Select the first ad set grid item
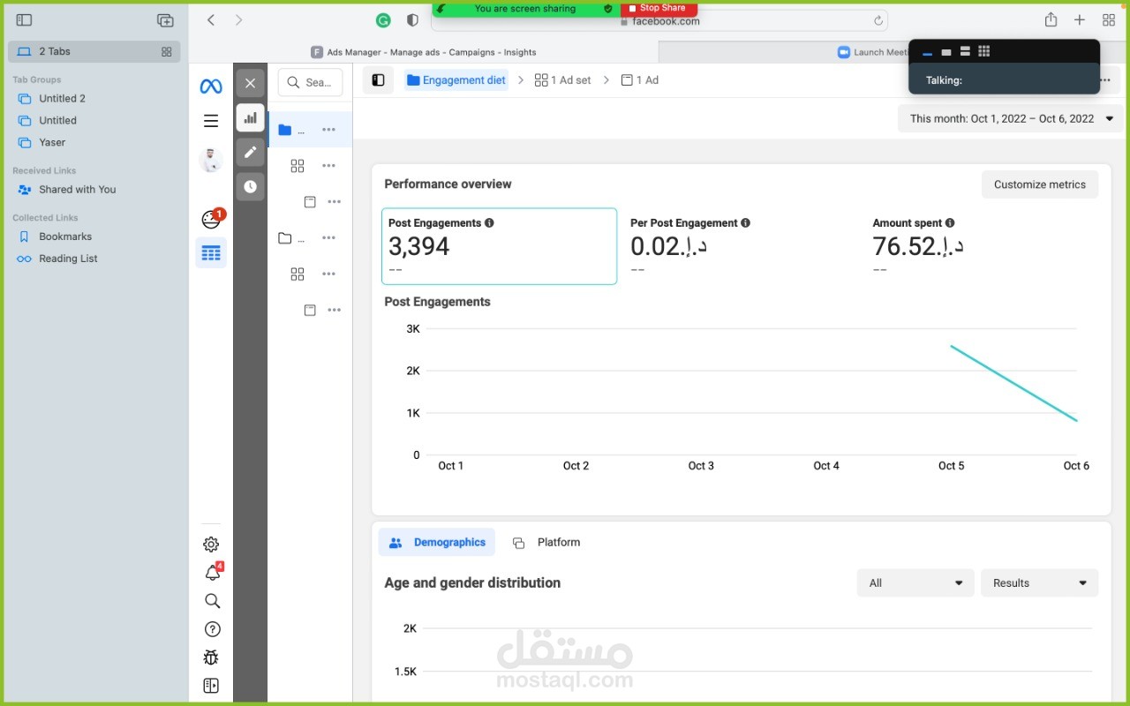Screen dimensions: 1130x706 pyautogui.click(x=298, y=166)
